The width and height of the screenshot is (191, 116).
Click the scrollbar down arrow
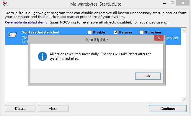[x=184, y=100]
